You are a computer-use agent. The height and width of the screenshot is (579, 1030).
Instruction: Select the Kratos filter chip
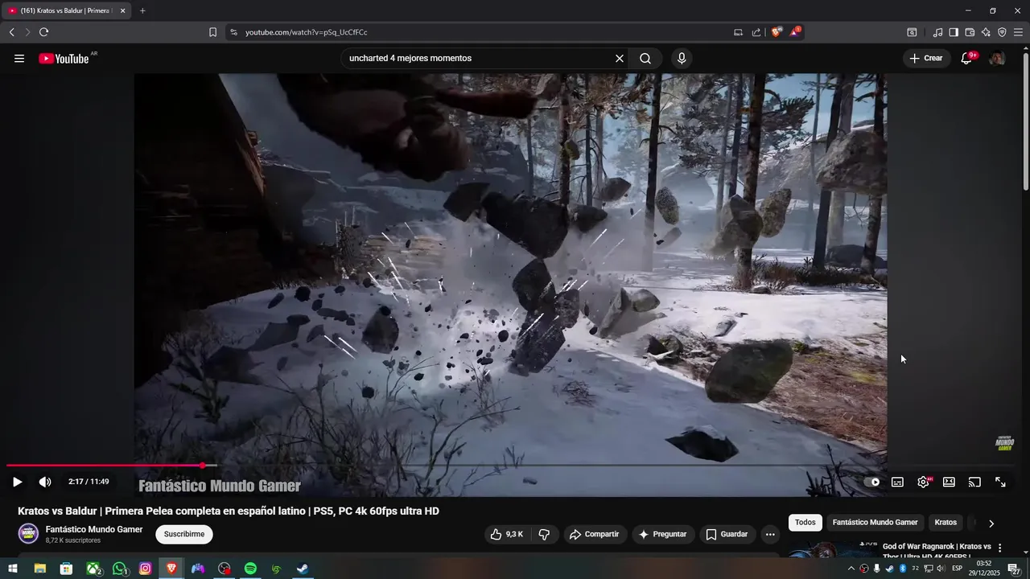(x=946, y=523)
